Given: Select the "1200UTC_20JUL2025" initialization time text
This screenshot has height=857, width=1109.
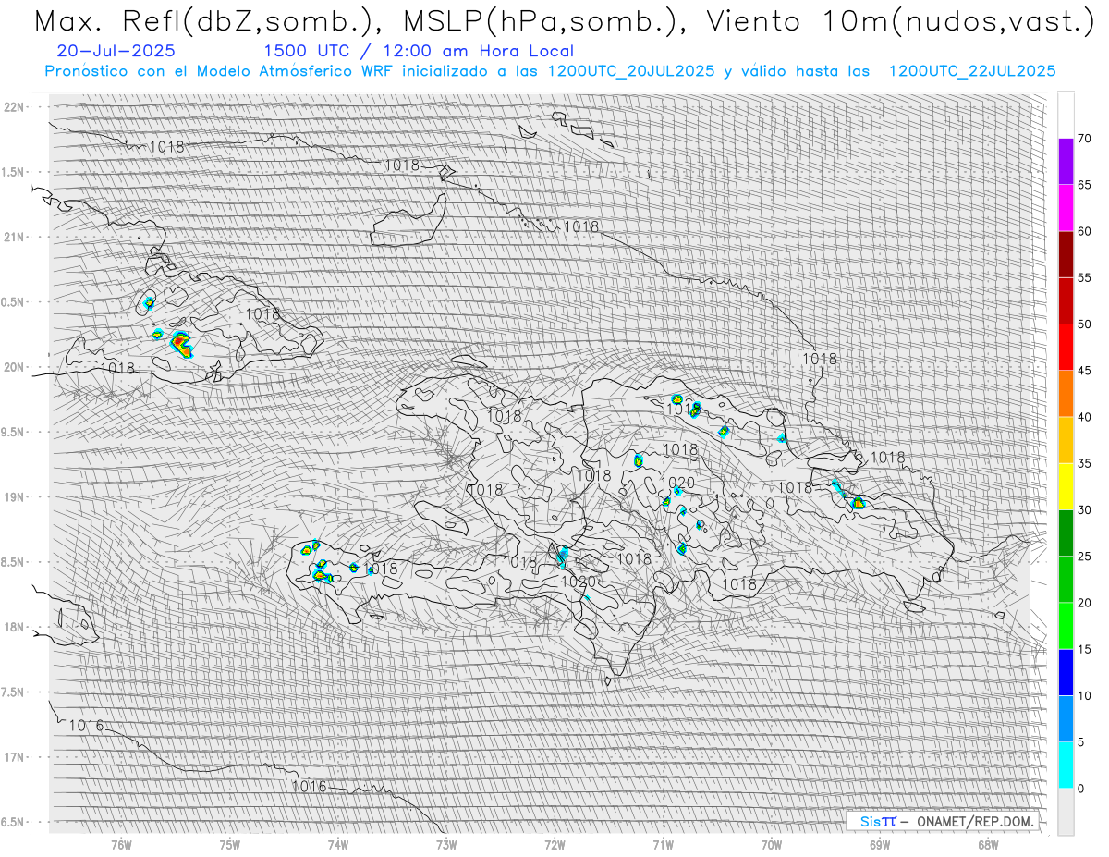Looking at the screenshot, I should [x=631, y=71].
